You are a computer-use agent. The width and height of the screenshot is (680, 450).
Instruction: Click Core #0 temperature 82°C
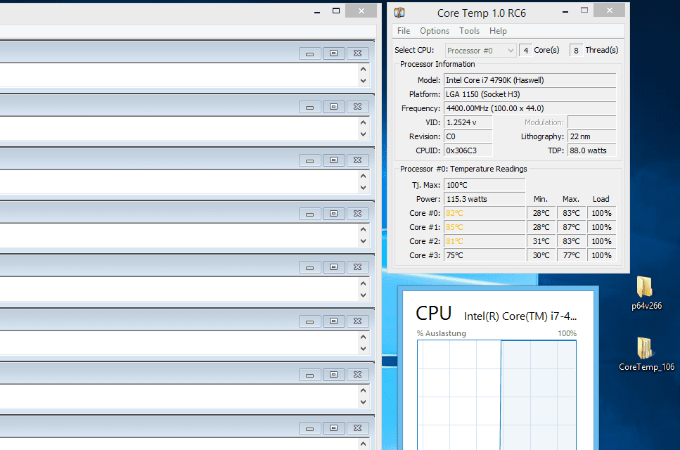[485, 213]
